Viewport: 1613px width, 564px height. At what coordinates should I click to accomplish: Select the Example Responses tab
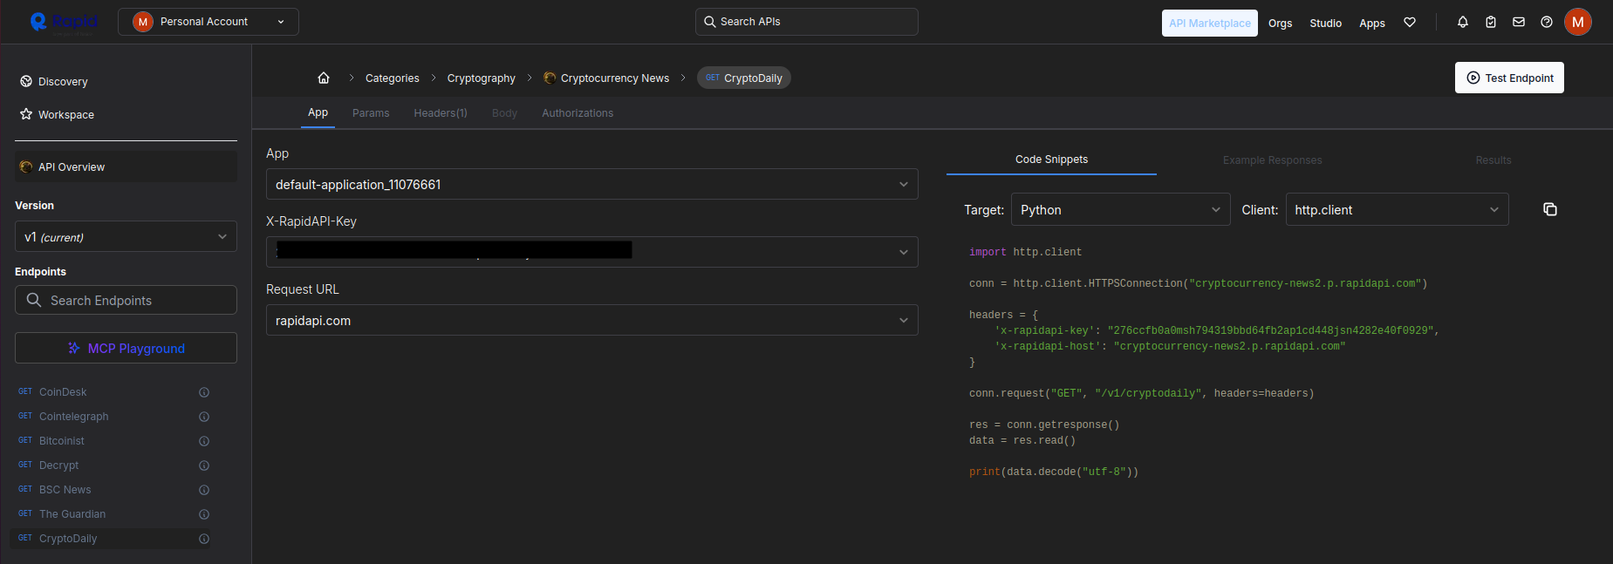(x=1272, y=160)
